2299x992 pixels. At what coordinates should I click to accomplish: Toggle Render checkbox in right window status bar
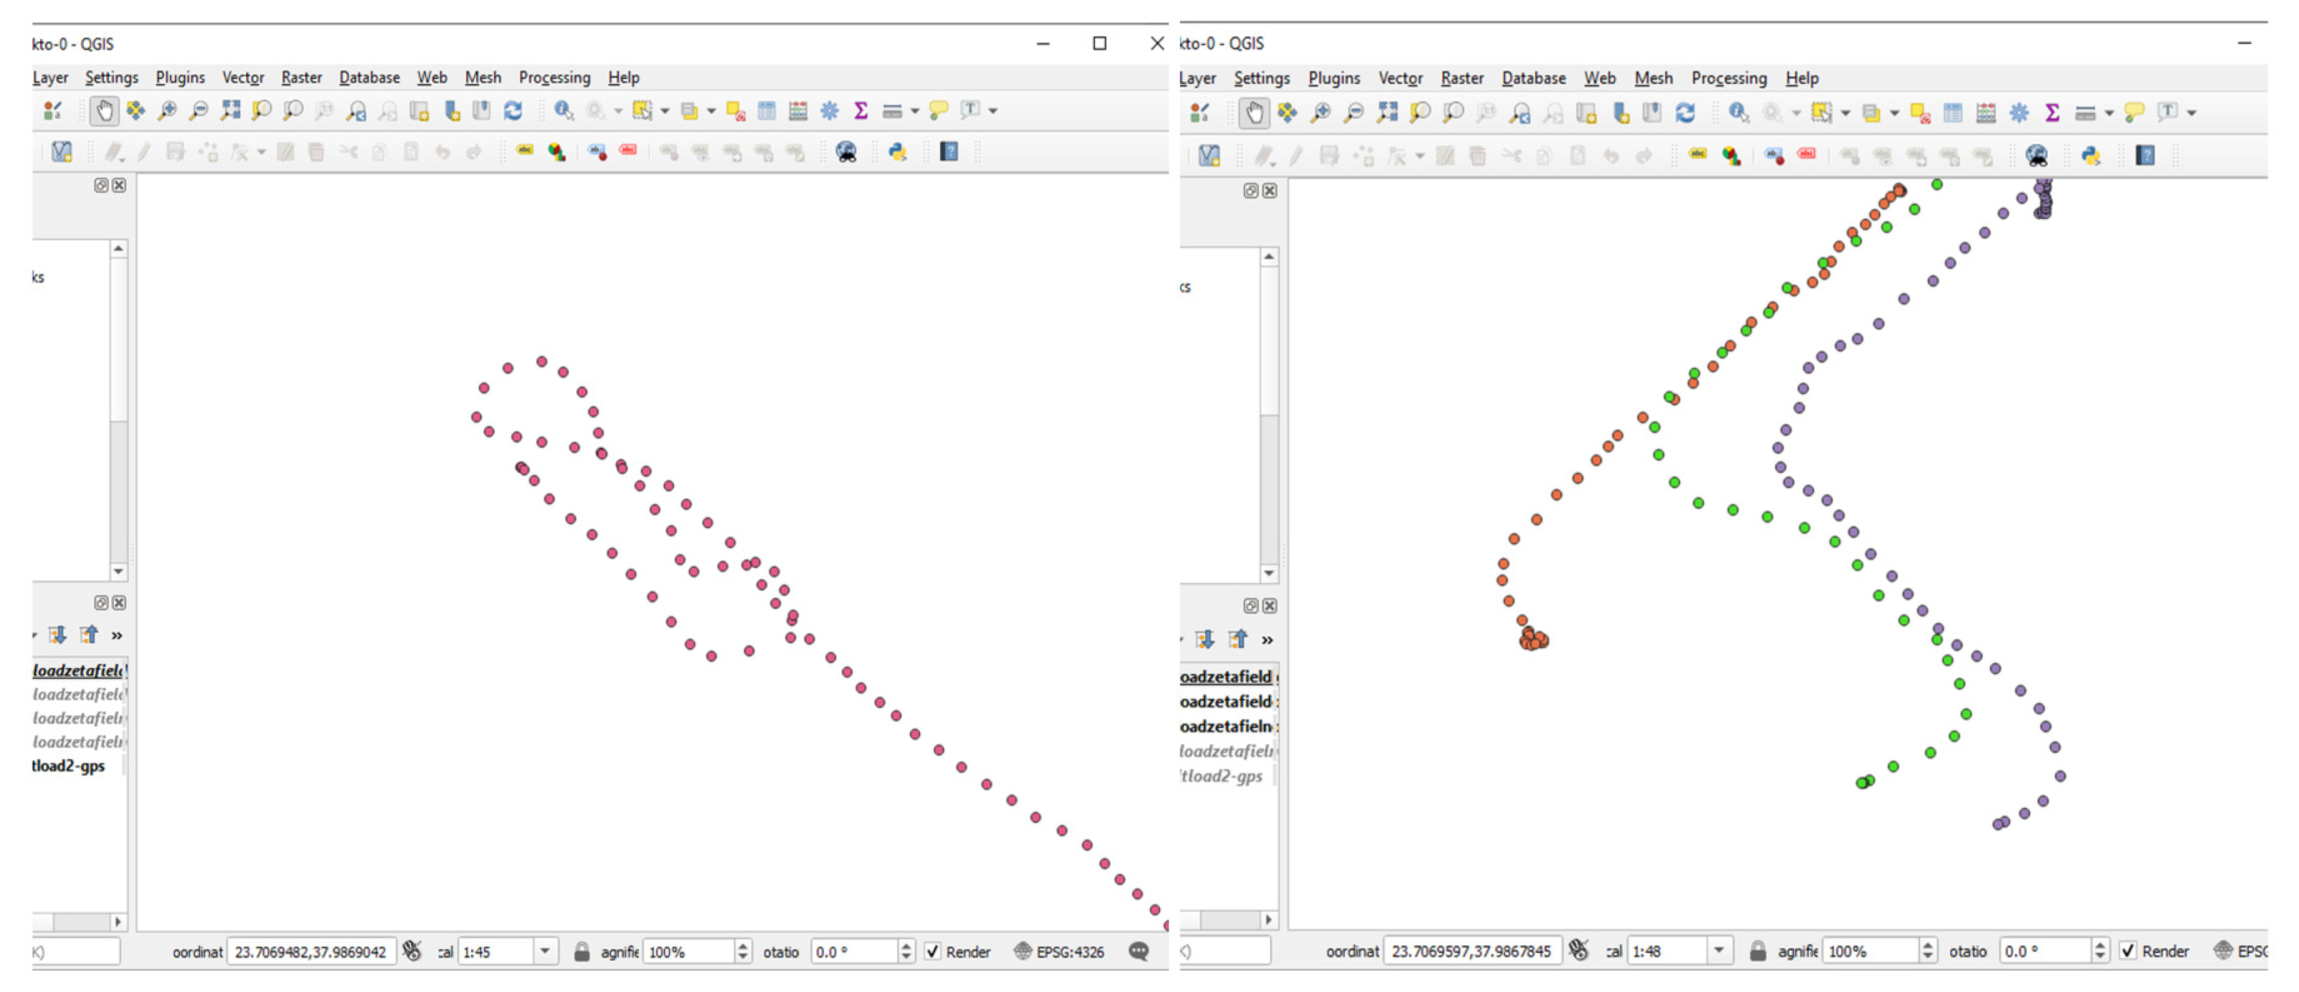coord(2128,951)
